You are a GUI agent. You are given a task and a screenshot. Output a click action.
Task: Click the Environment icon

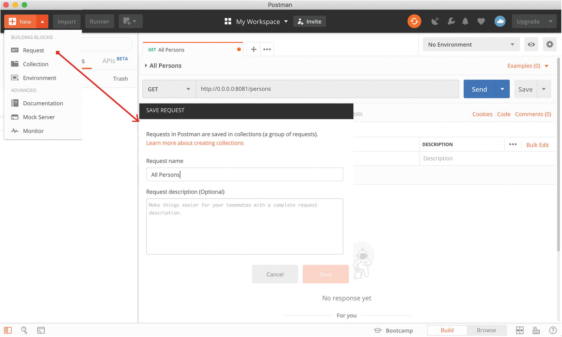click(15, 78)
